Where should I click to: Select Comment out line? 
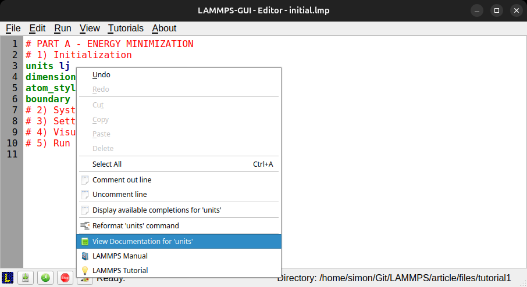click(122, 180)
